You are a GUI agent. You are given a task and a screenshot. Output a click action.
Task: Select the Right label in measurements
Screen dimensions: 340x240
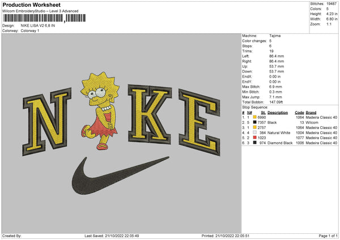[x=246, y=61]
